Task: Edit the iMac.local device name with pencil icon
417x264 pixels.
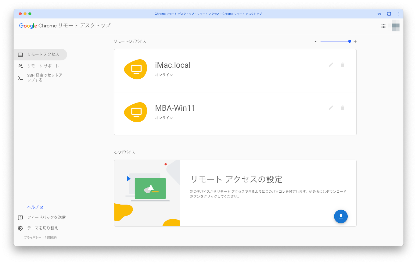Action: pyautogui.click(x=331, y=65)
